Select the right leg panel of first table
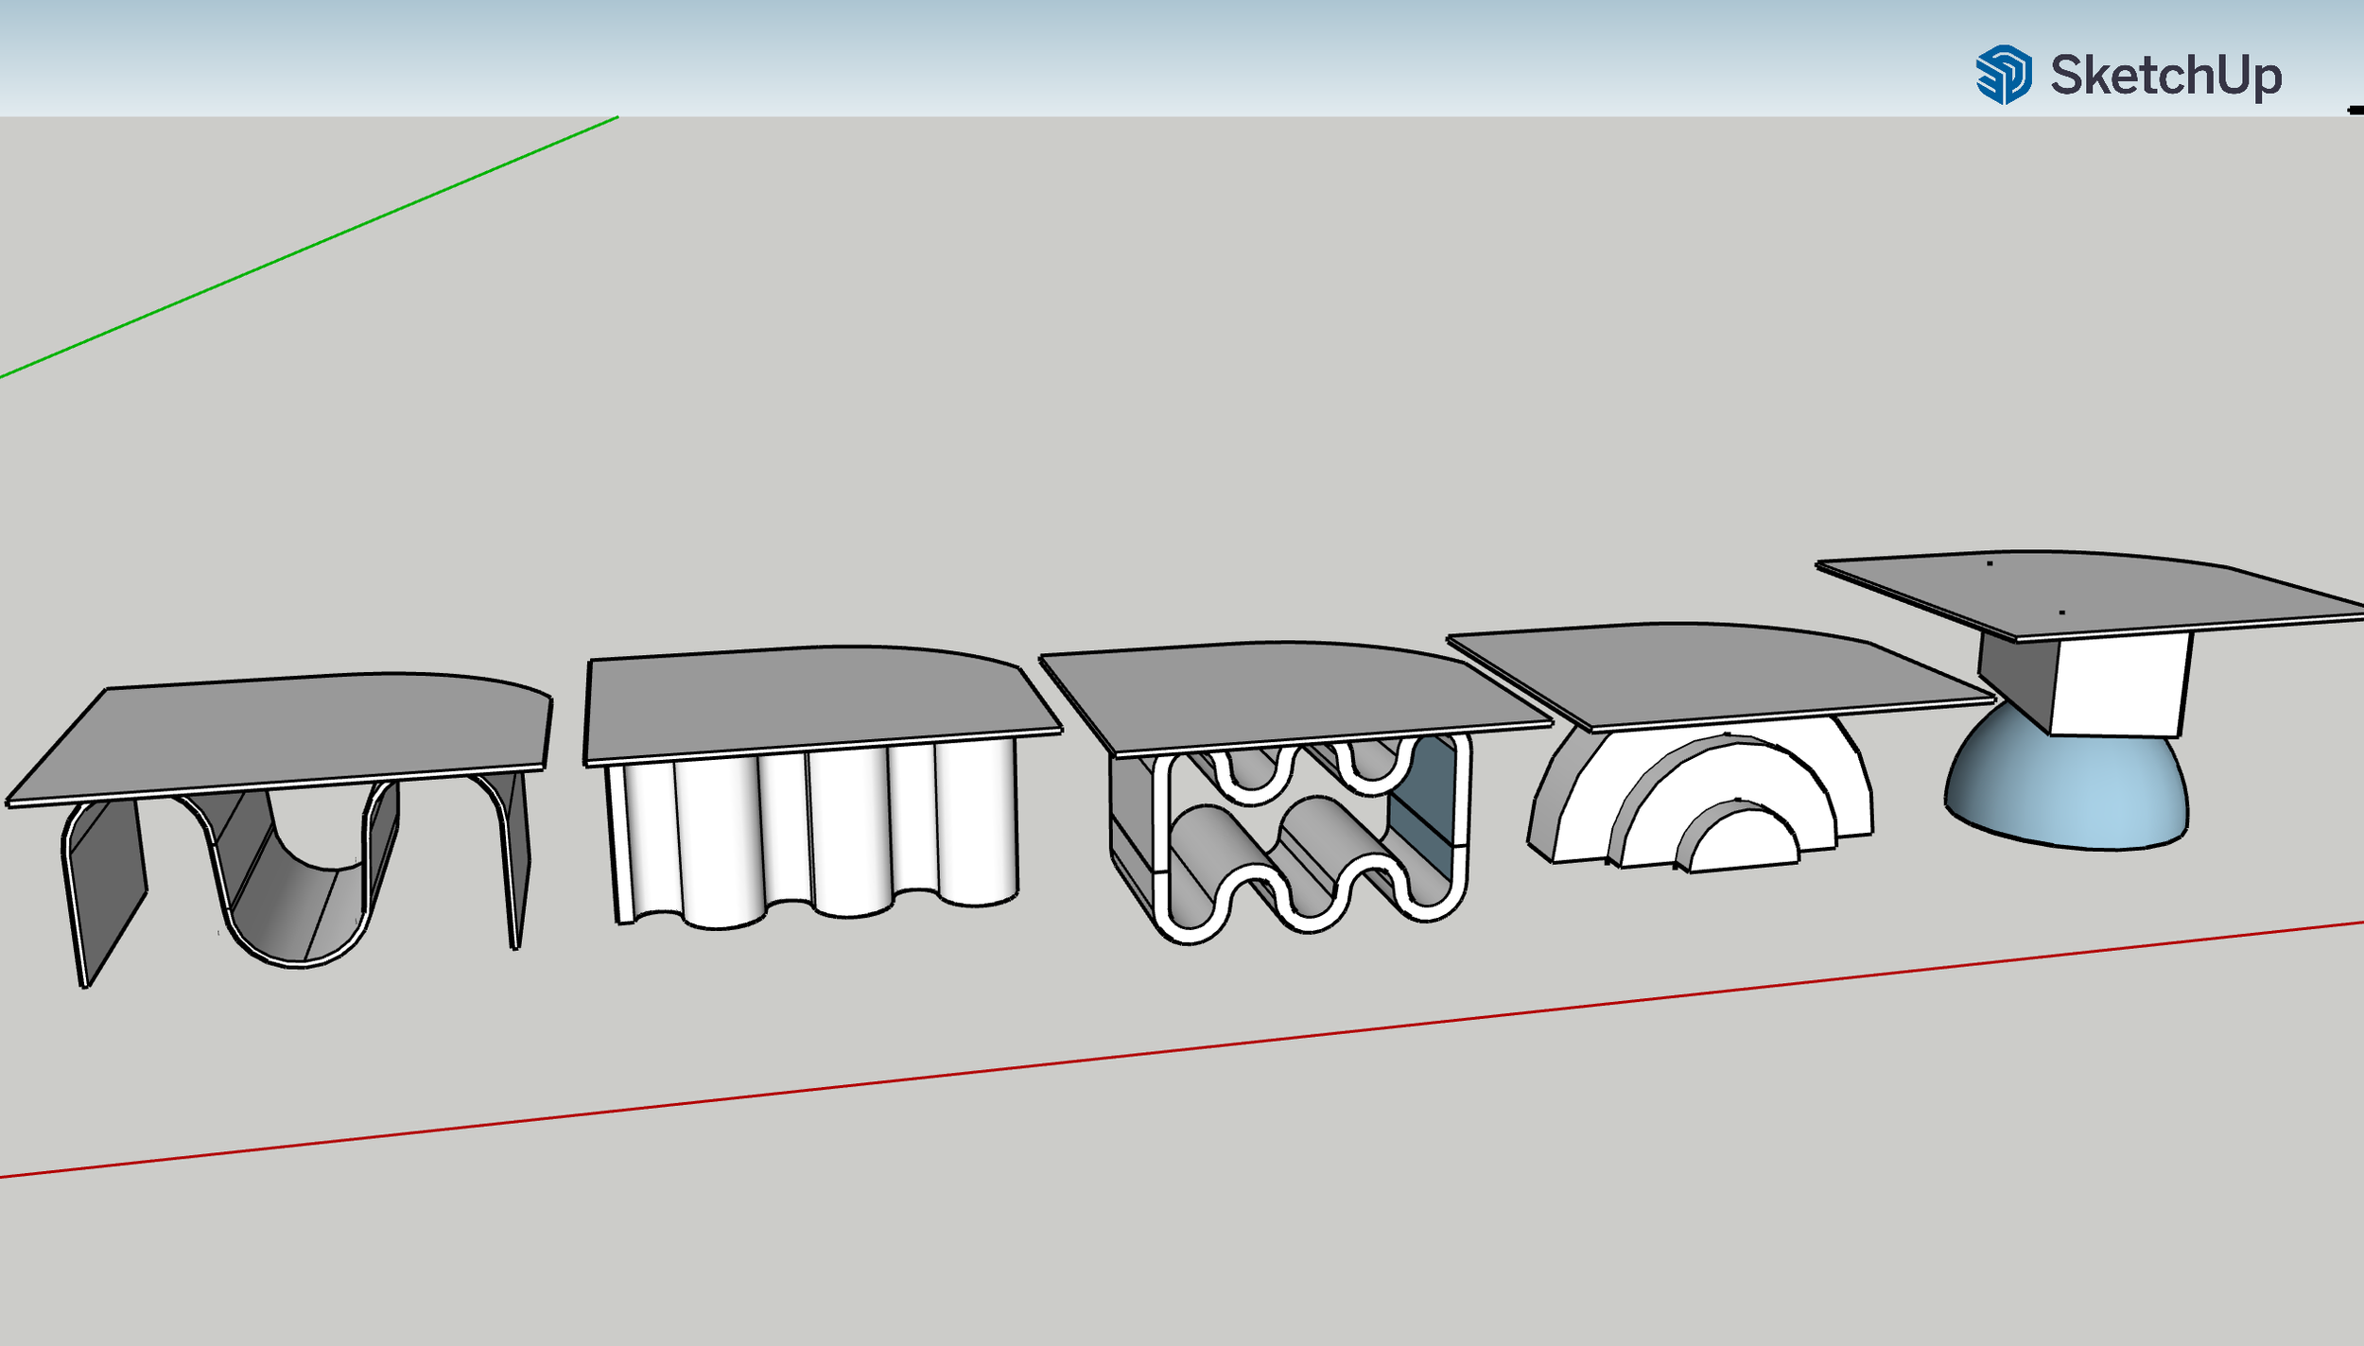2364x1346 pixels. [x=519, y=851]
